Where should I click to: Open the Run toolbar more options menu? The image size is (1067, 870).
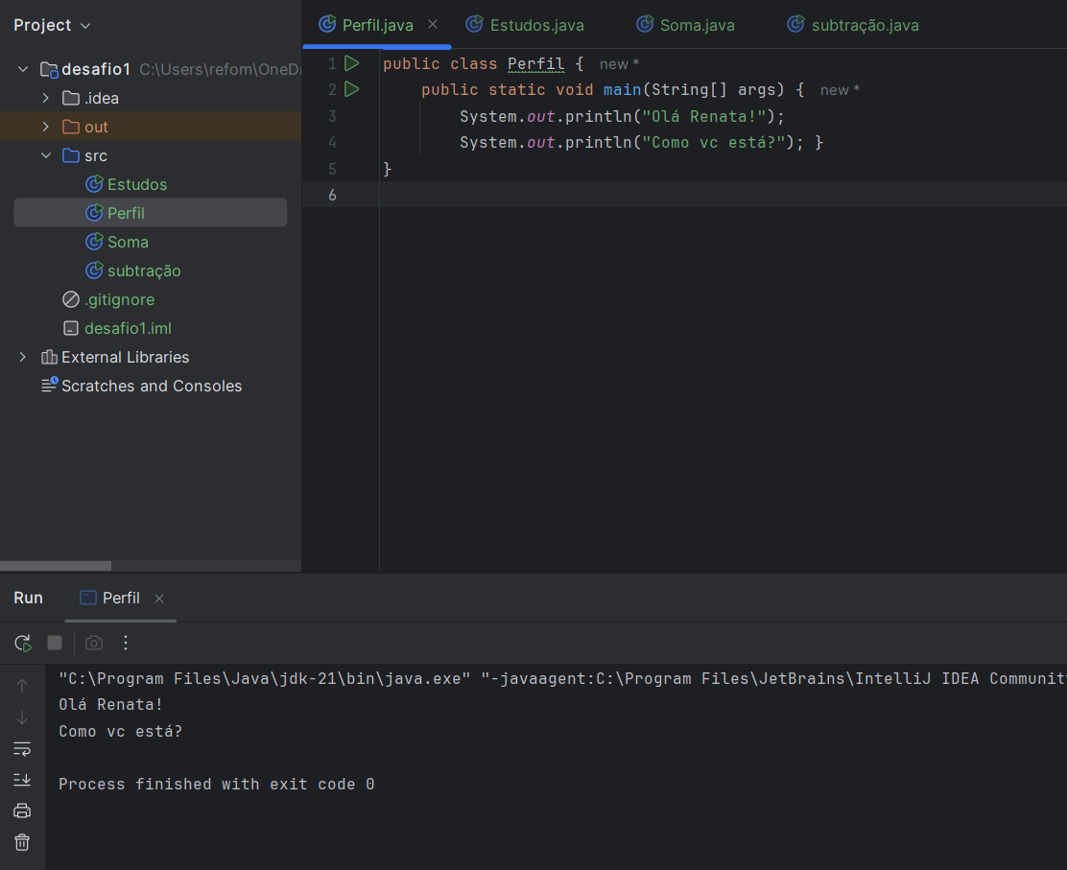click(125, 643)
